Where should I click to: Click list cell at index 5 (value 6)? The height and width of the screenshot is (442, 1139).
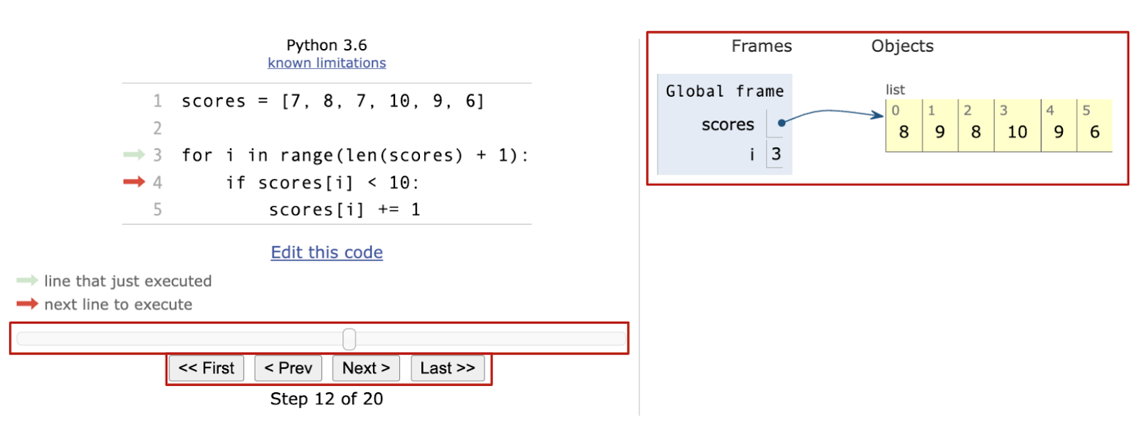[1094, 126]
